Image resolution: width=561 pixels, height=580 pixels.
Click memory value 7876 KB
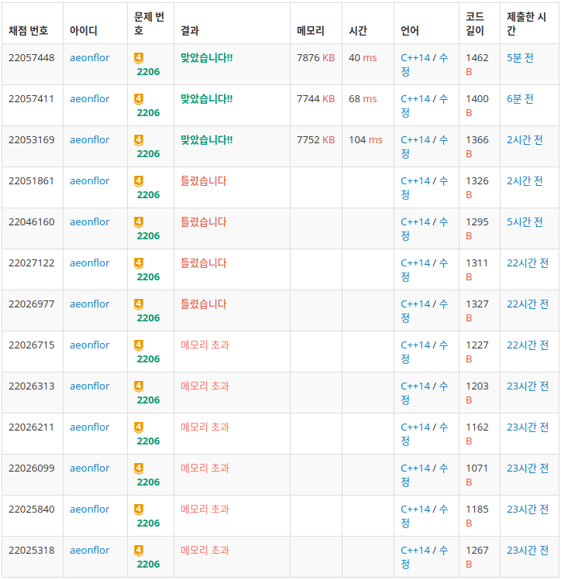pos(315,58)
